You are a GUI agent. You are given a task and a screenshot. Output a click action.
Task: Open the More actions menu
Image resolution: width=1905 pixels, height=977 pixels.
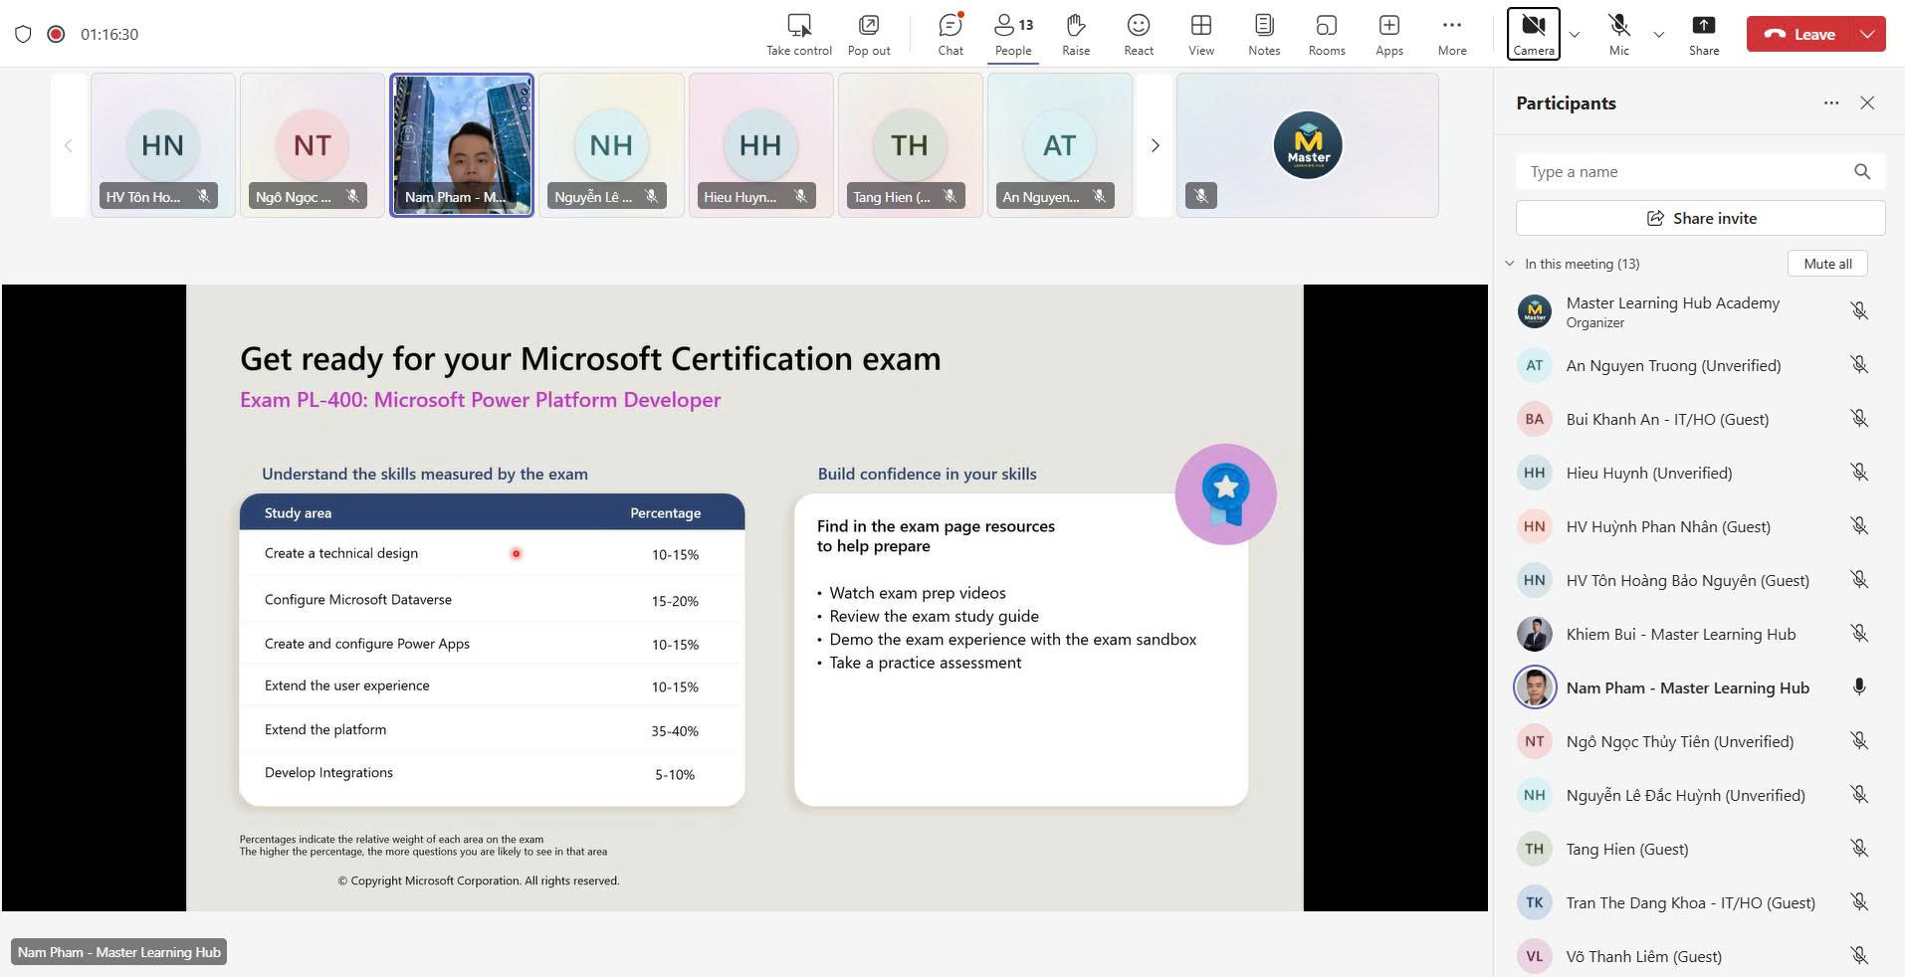[1451, 34]
